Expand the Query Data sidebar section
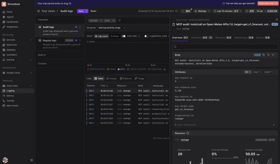Image resolution: width=280 pixels, height=164 pixels. 31,86
